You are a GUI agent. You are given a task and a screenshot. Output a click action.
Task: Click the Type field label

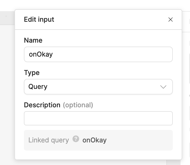coord(32,73)
